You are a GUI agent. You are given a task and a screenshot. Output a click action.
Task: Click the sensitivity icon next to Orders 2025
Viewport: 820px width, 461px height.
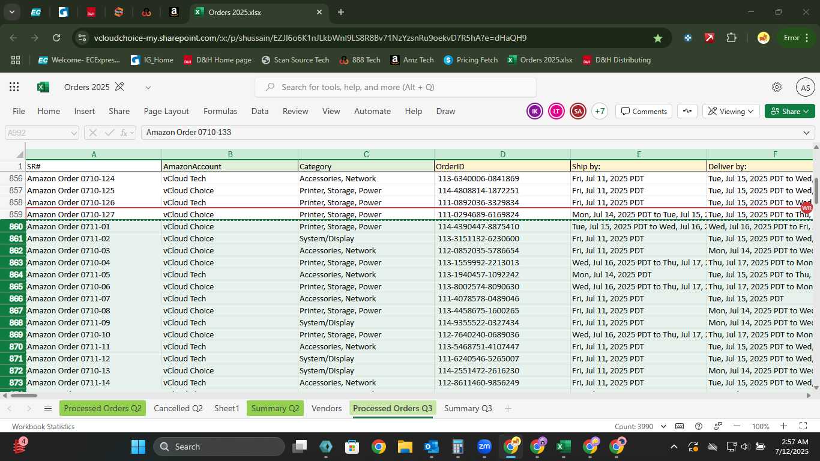click(119, 87)
